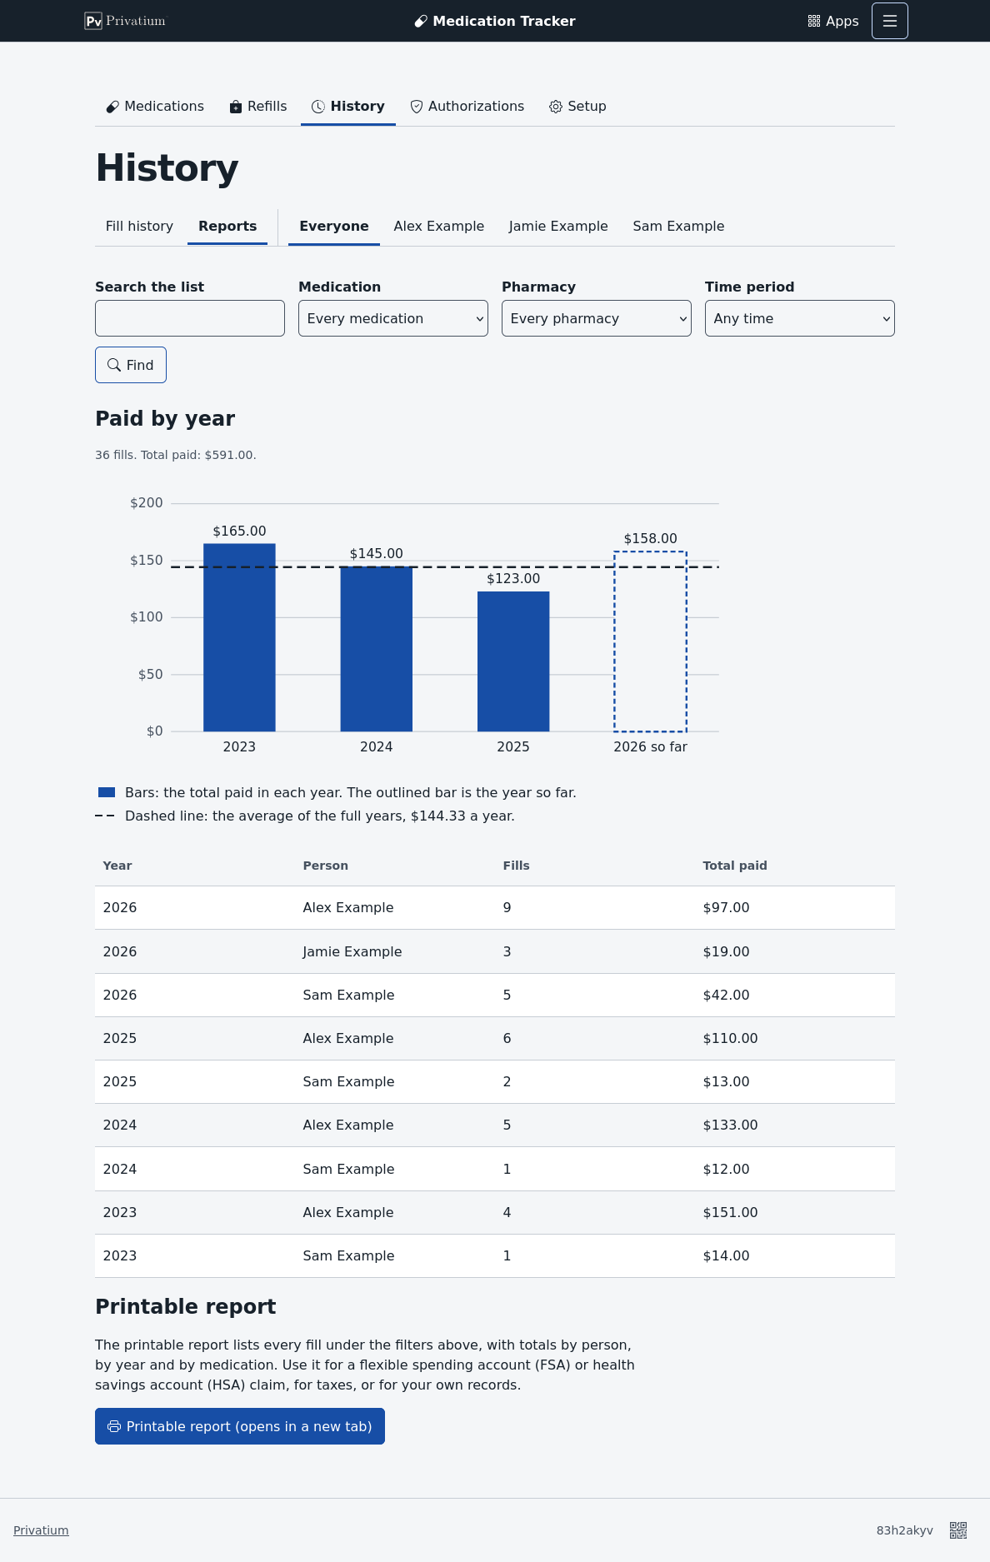Click the dashed line legend marker

coord(105,816)
